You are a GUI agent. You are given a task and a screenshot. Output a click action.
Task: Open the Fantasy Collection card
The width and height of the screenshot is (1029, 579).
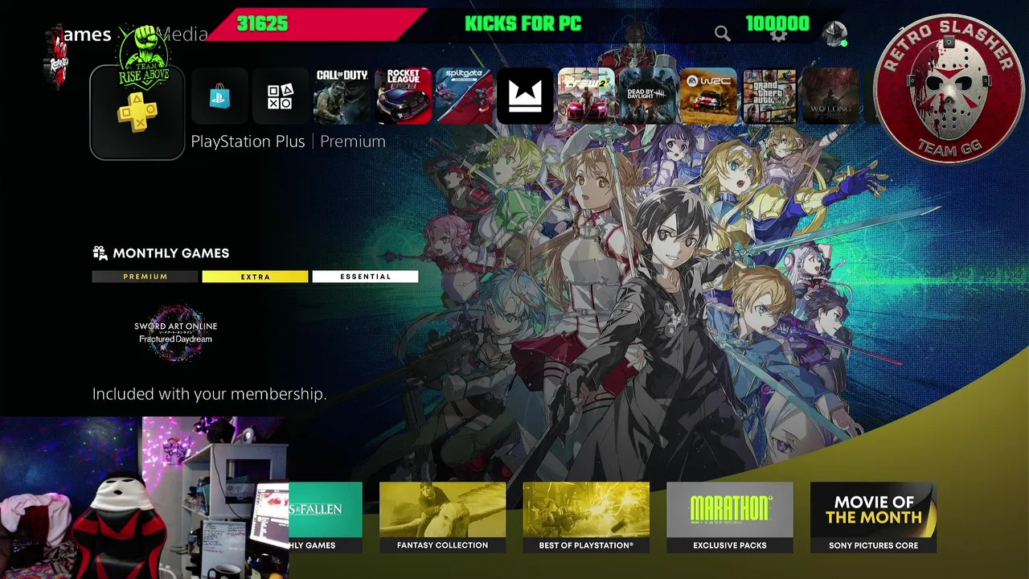pyautogui.click(x=442, y=517)
